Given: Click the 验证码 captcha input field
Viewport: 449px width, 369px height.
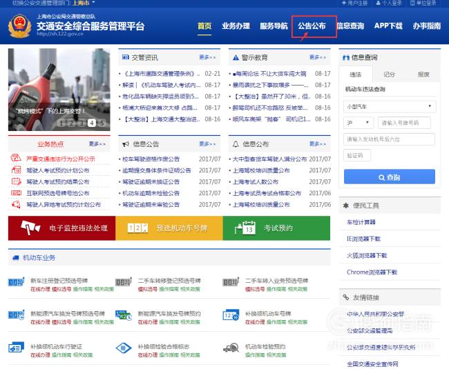Looking at the screenshot, I should coord(357,155).
